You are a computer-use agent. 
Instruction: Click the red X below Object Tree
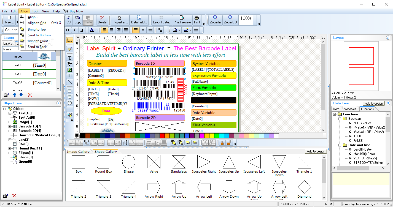click(x=14, y=196)
